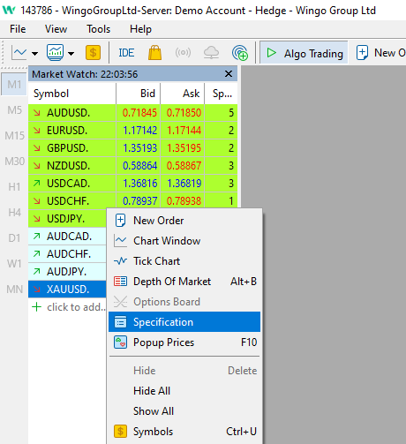Click the green plus add symbol icon
406x444 pixels.
coord(37,307)
